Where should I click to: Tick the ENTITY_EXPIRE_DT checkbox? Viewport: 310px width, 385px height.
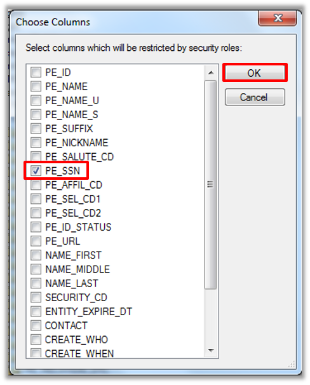click(x=36, y=311)
